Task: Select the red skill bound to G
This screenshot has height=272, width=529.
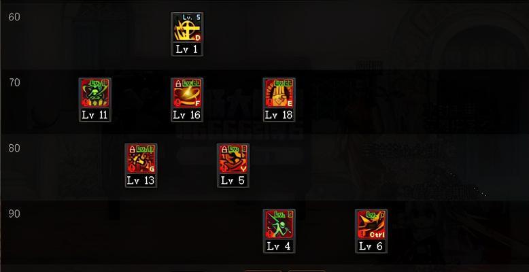Action: 141,159
